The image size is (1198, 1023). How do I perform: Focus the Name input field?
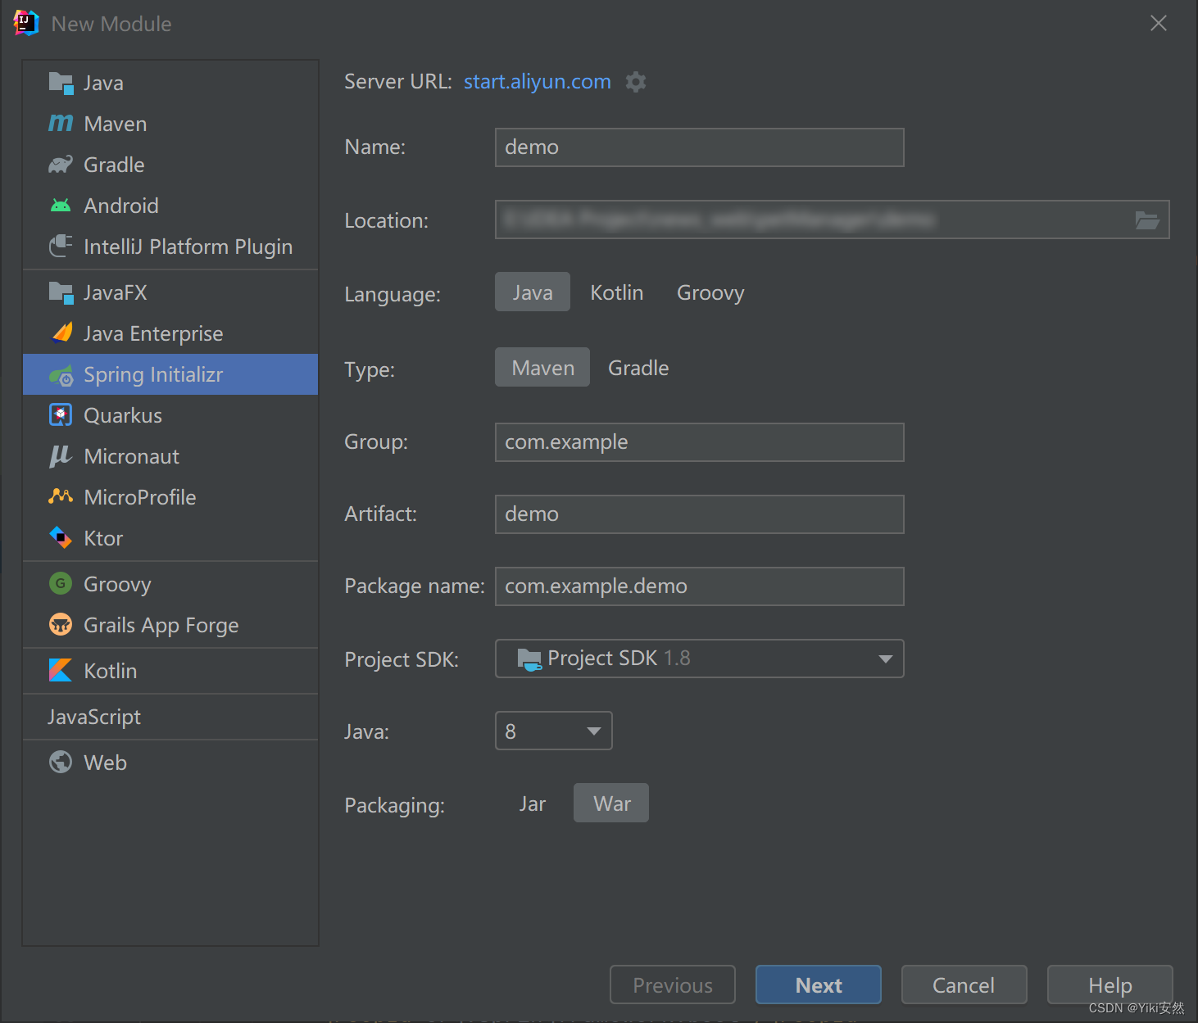[x=700, y=147]
